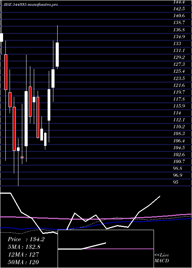Click the 138.7 price axis label

179,23
